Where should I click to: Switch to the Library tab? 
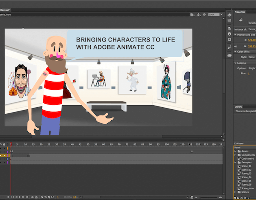pos(238,107)
